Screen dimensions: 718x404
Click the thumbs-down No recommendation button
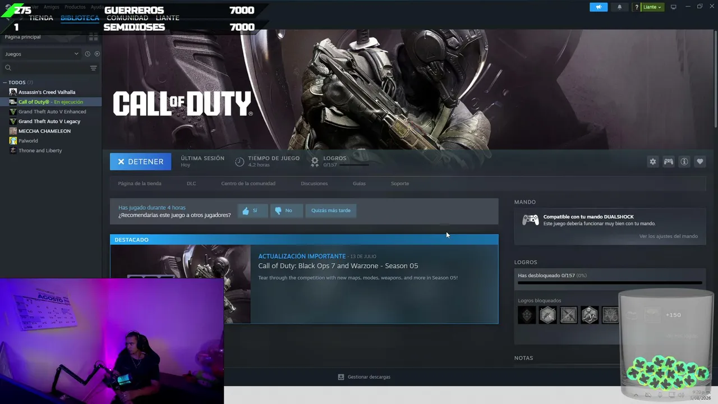pos(286,210)
